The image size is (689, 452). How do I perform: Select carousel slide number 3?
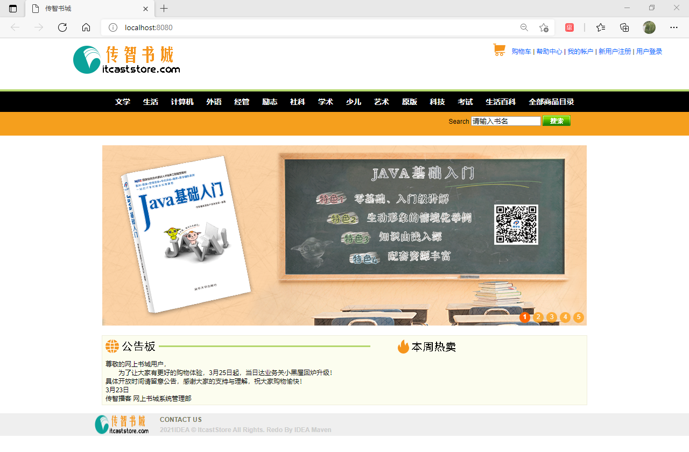pyautogui.click(x=551, y=317)
